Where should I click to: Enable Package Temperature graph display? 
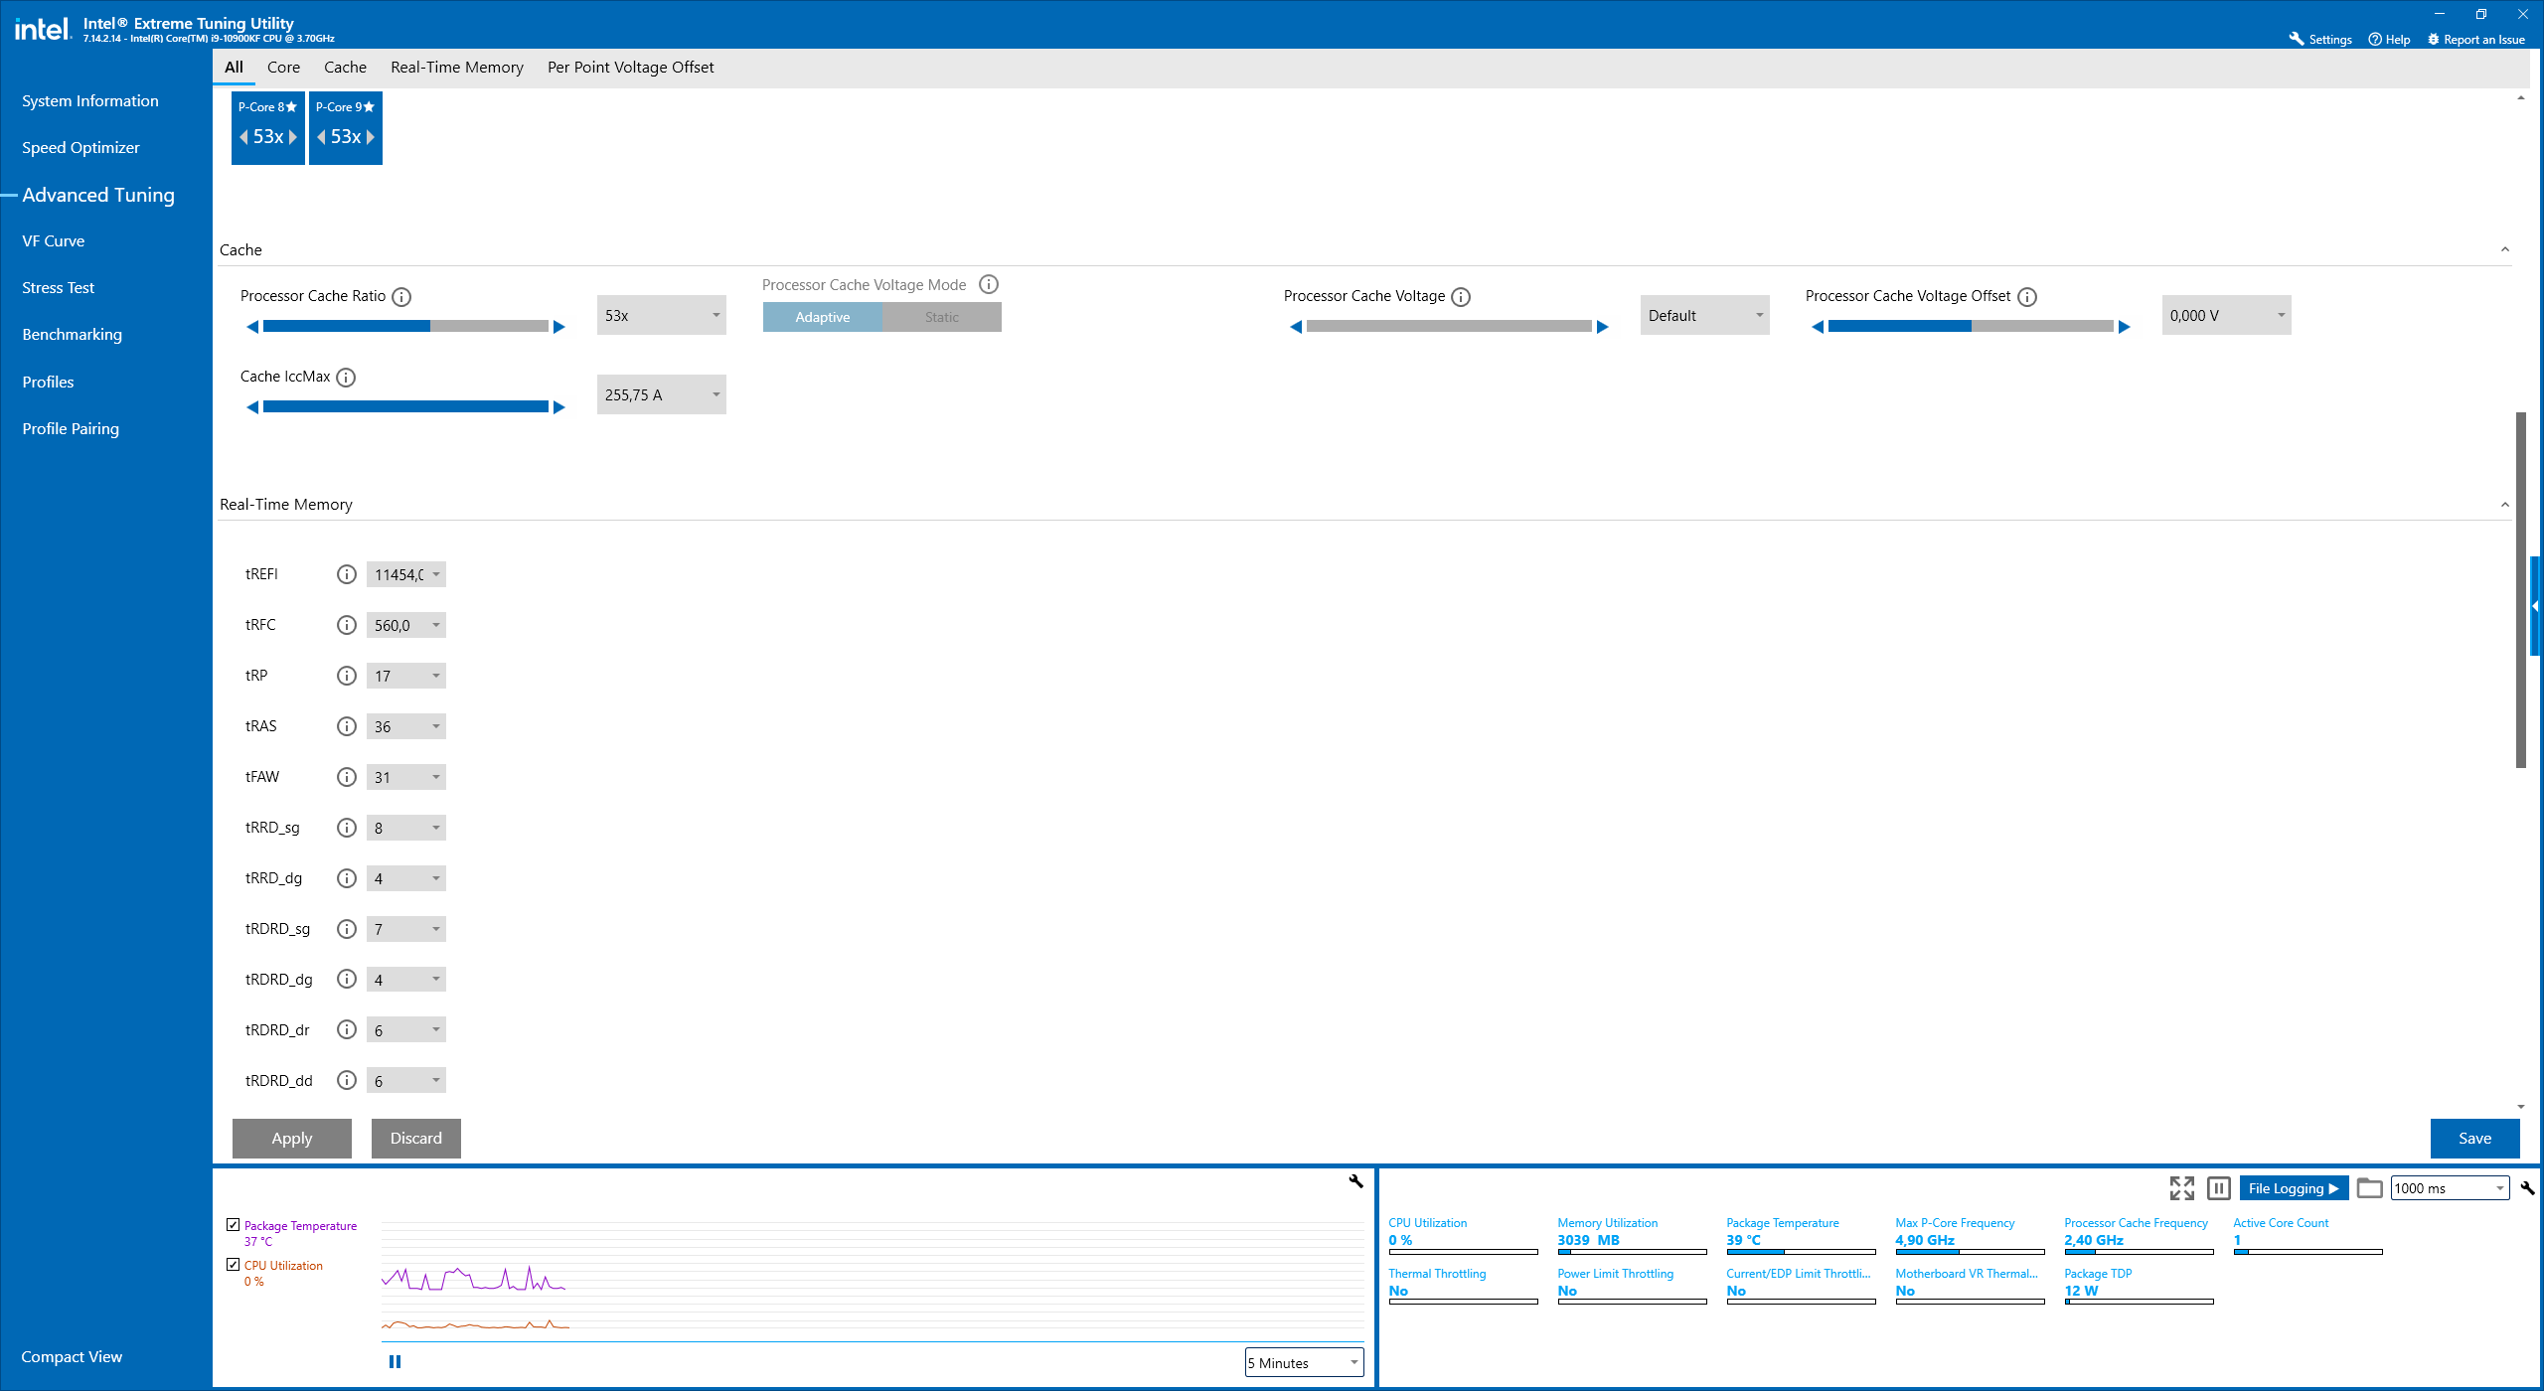point(234,1223)
